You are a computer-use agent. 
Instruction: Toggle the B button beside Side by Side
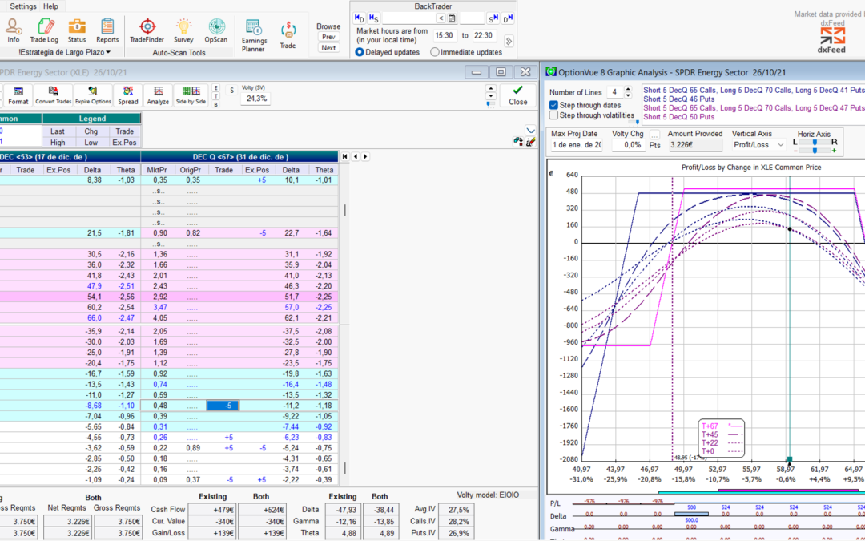pos(215,104)
